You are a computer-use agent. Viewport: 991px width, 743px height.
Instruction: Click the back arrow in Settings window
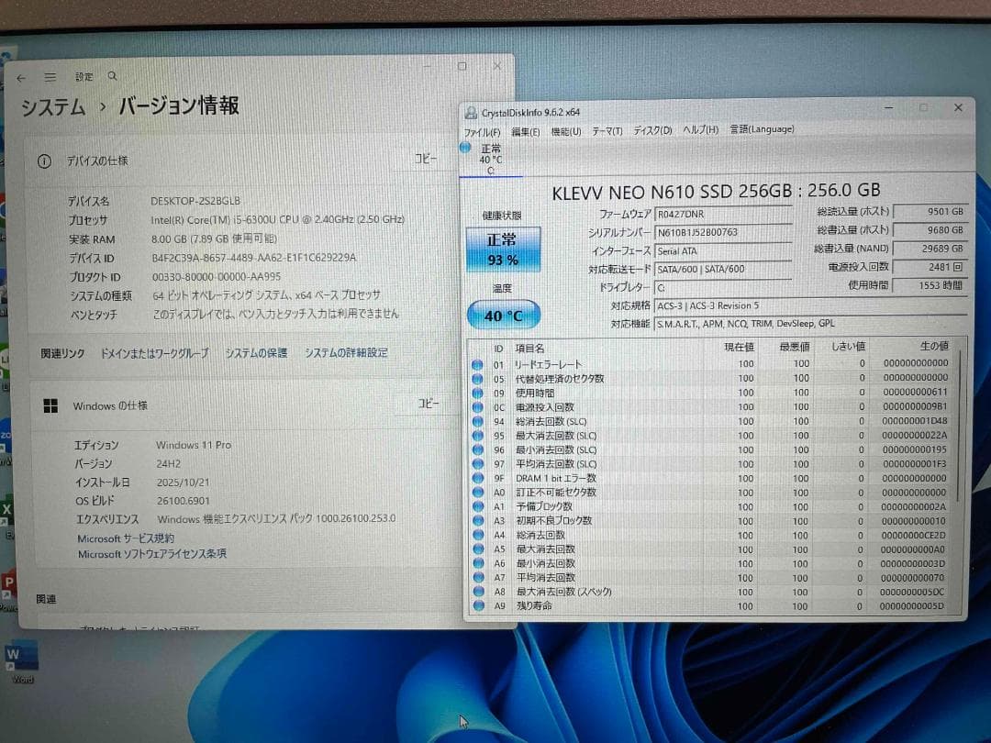click(x=21, y=78)
